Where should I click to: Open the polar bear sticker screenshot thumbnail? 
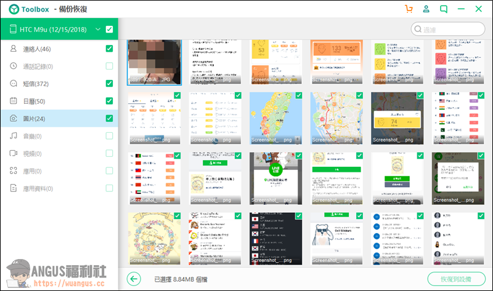[x=336, y=239]
